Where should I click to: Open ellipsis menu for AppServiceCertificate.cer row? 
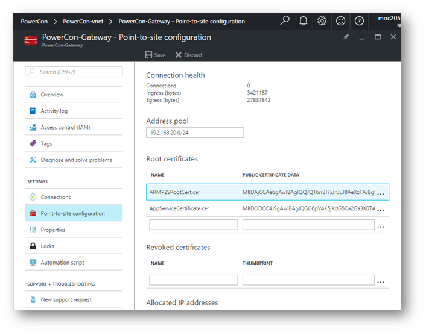click(381, 210)
